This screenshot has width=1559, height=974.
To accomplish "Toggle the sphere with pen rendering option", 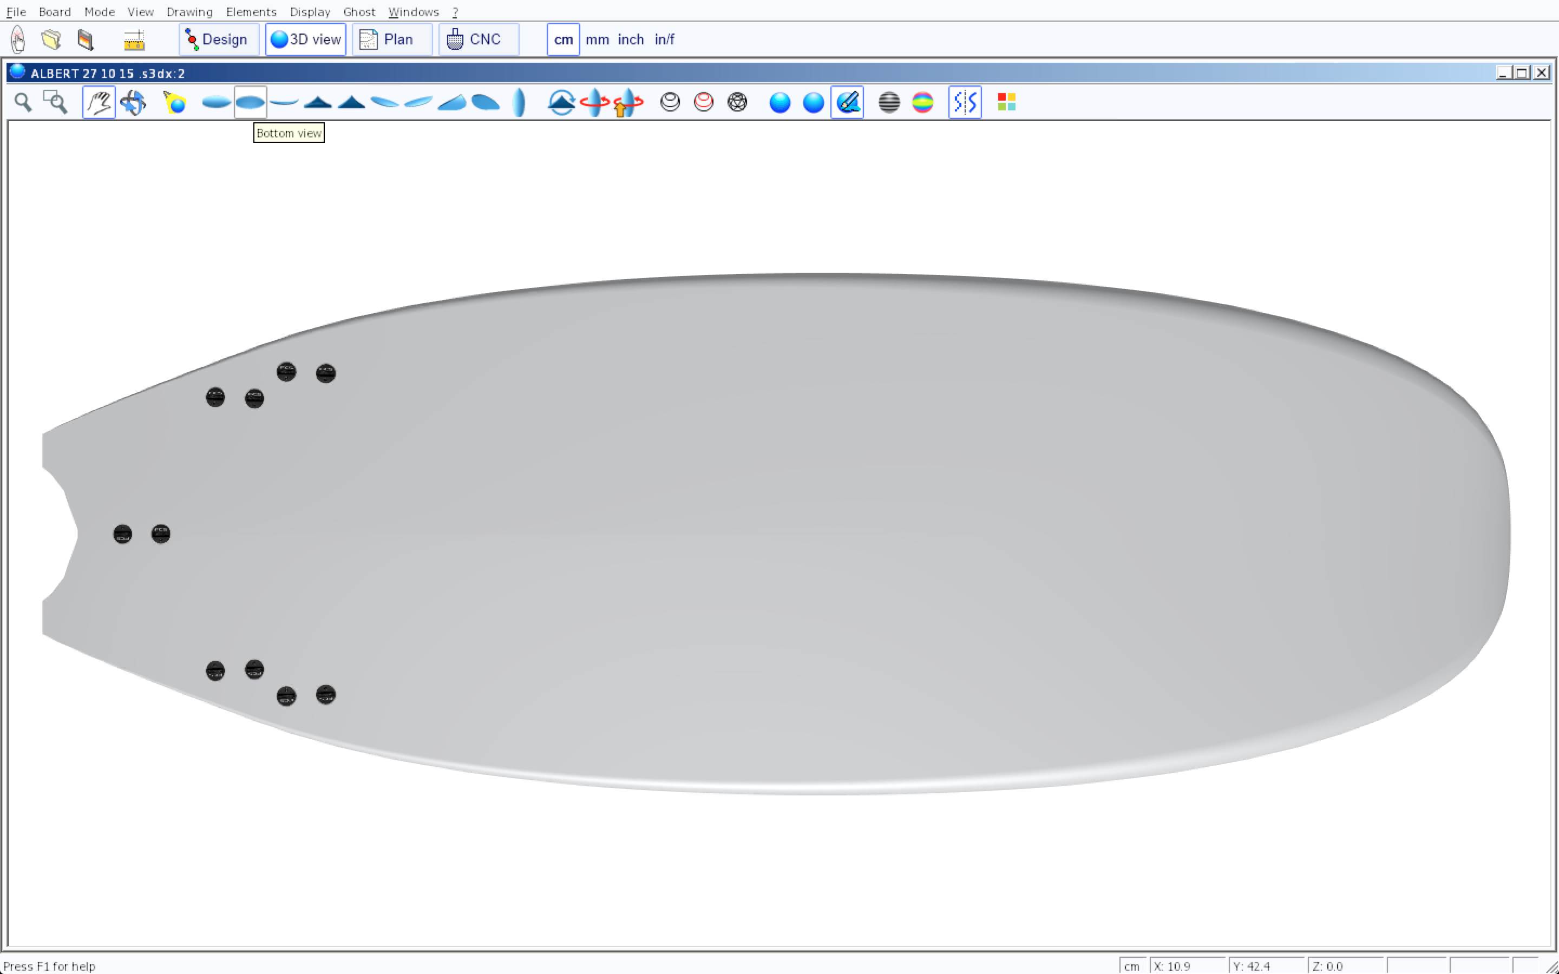I will (847, 102).
